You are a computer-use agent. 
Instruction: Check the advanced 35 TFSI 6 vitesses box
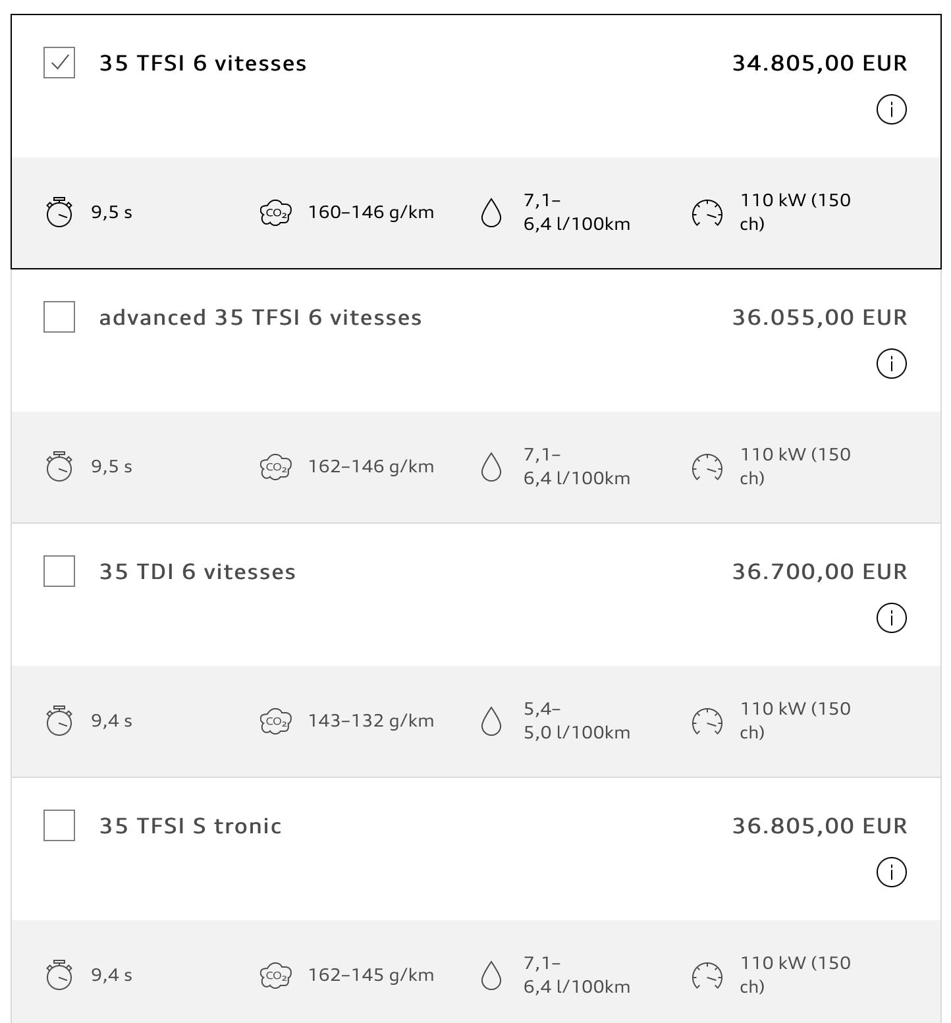(59, 317)
